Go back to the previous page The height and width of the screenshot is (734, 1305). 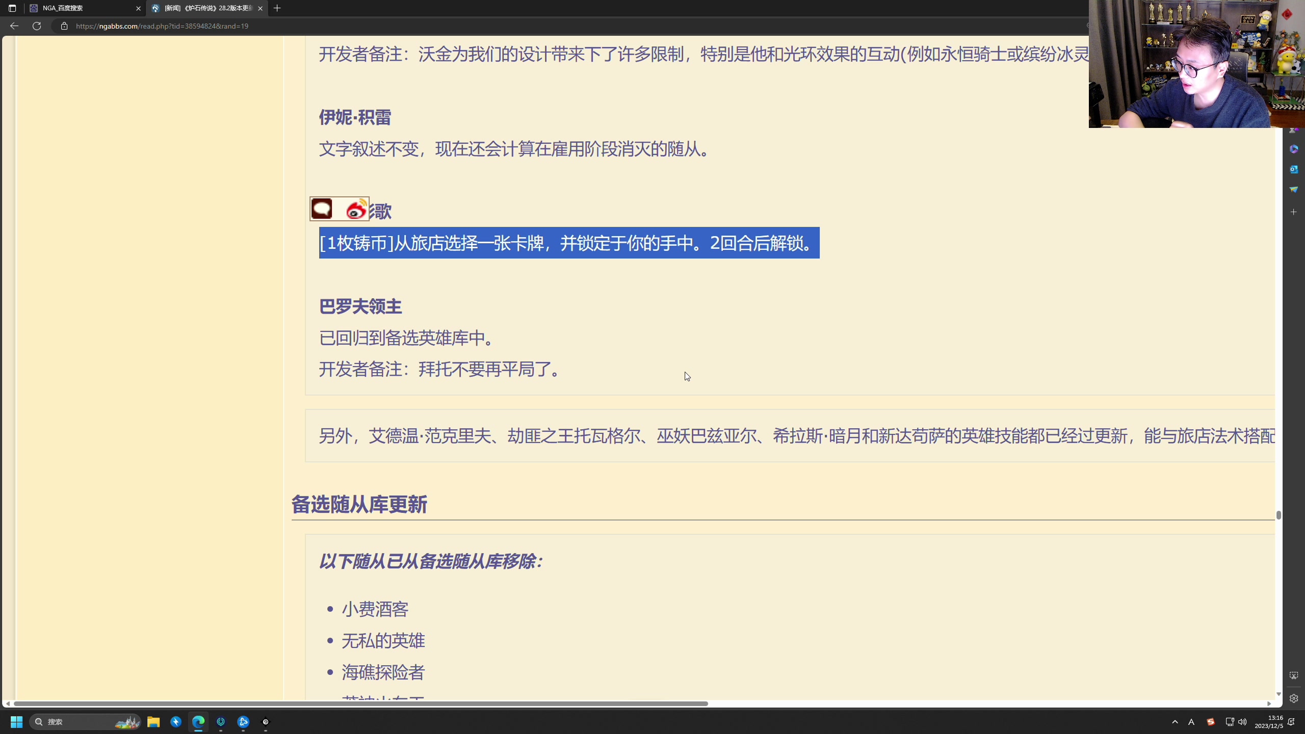point(14,25)
